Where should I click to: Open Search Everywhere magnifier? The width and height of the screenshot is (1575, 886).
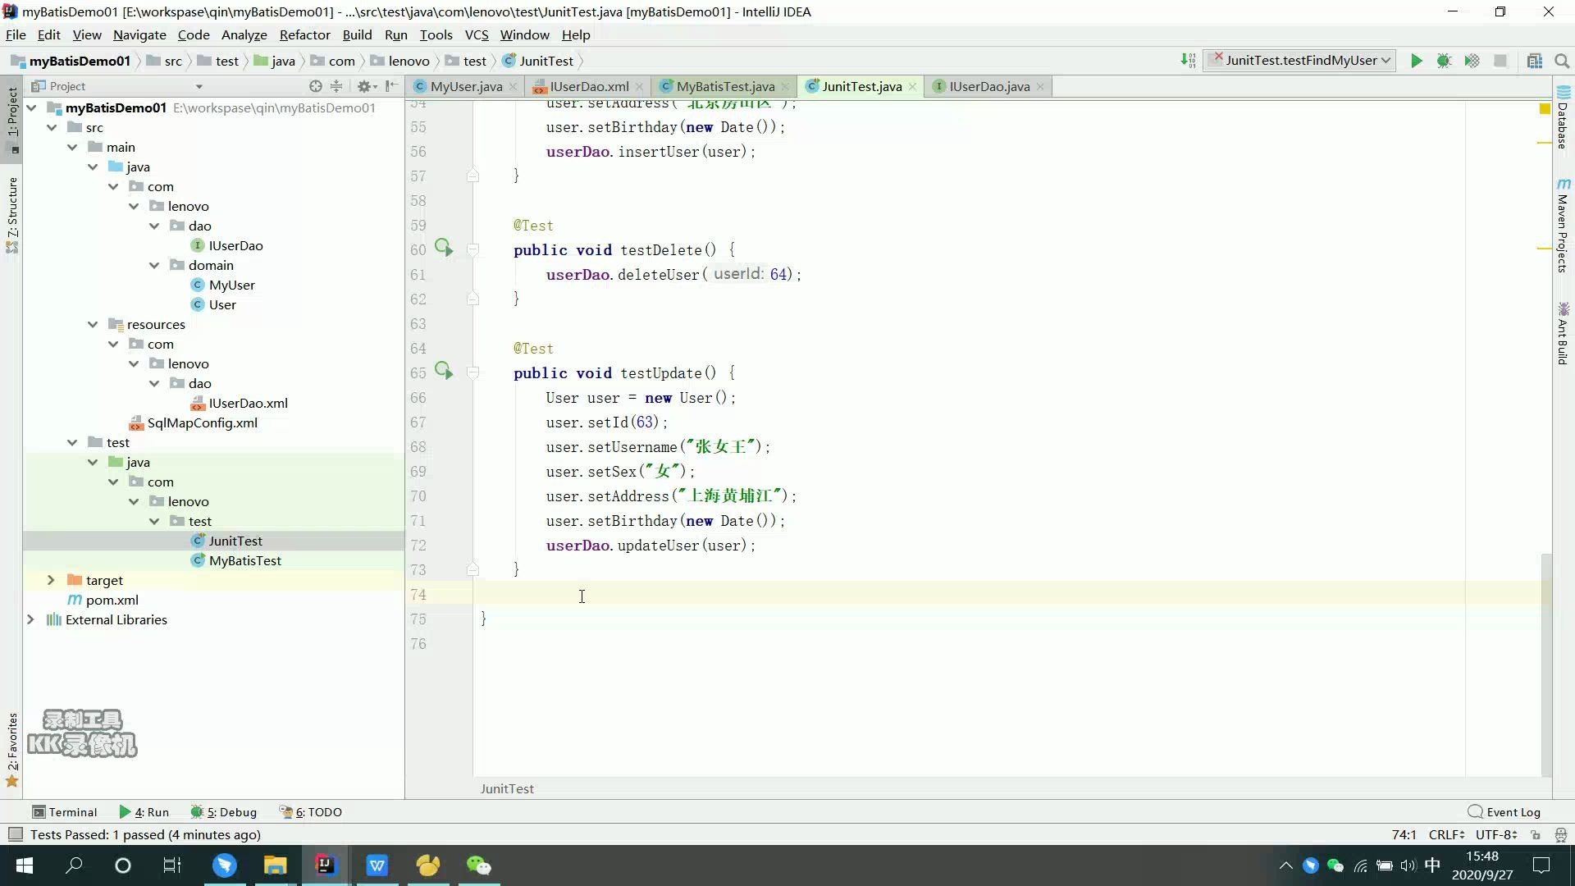[1562, 61]
